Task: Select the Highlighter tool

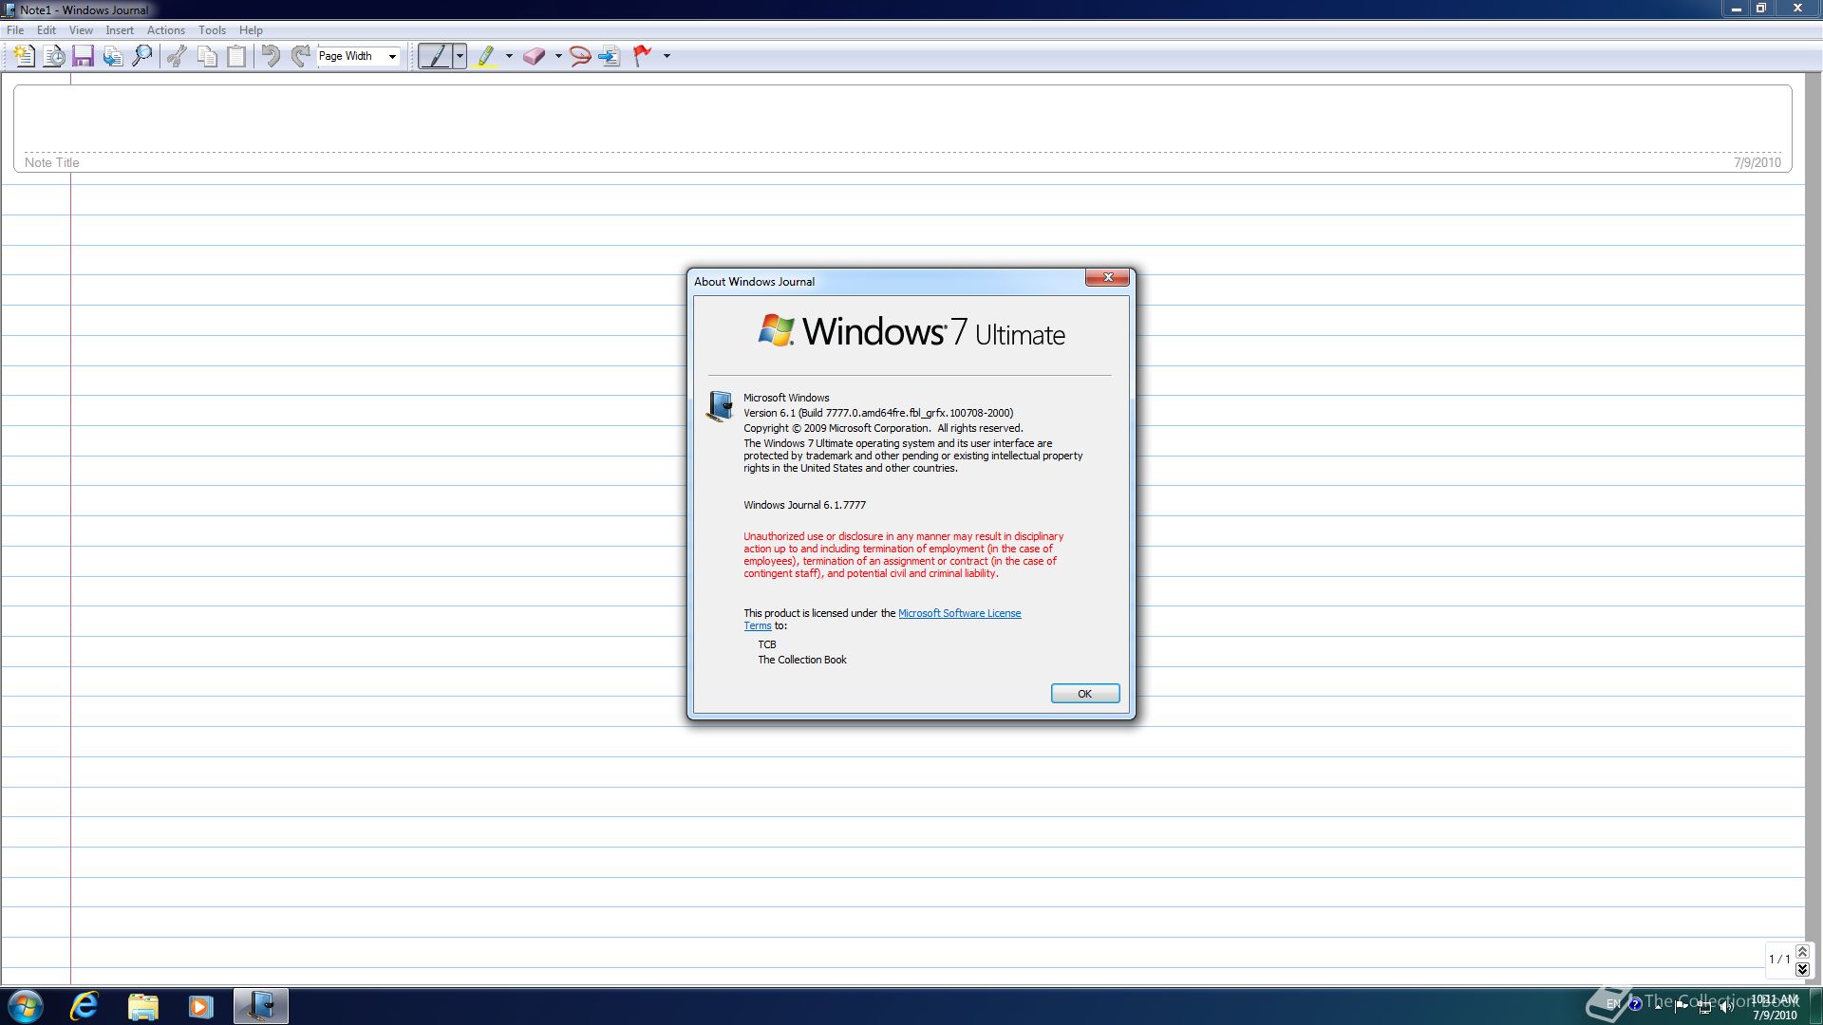Action: click(486, 56)
